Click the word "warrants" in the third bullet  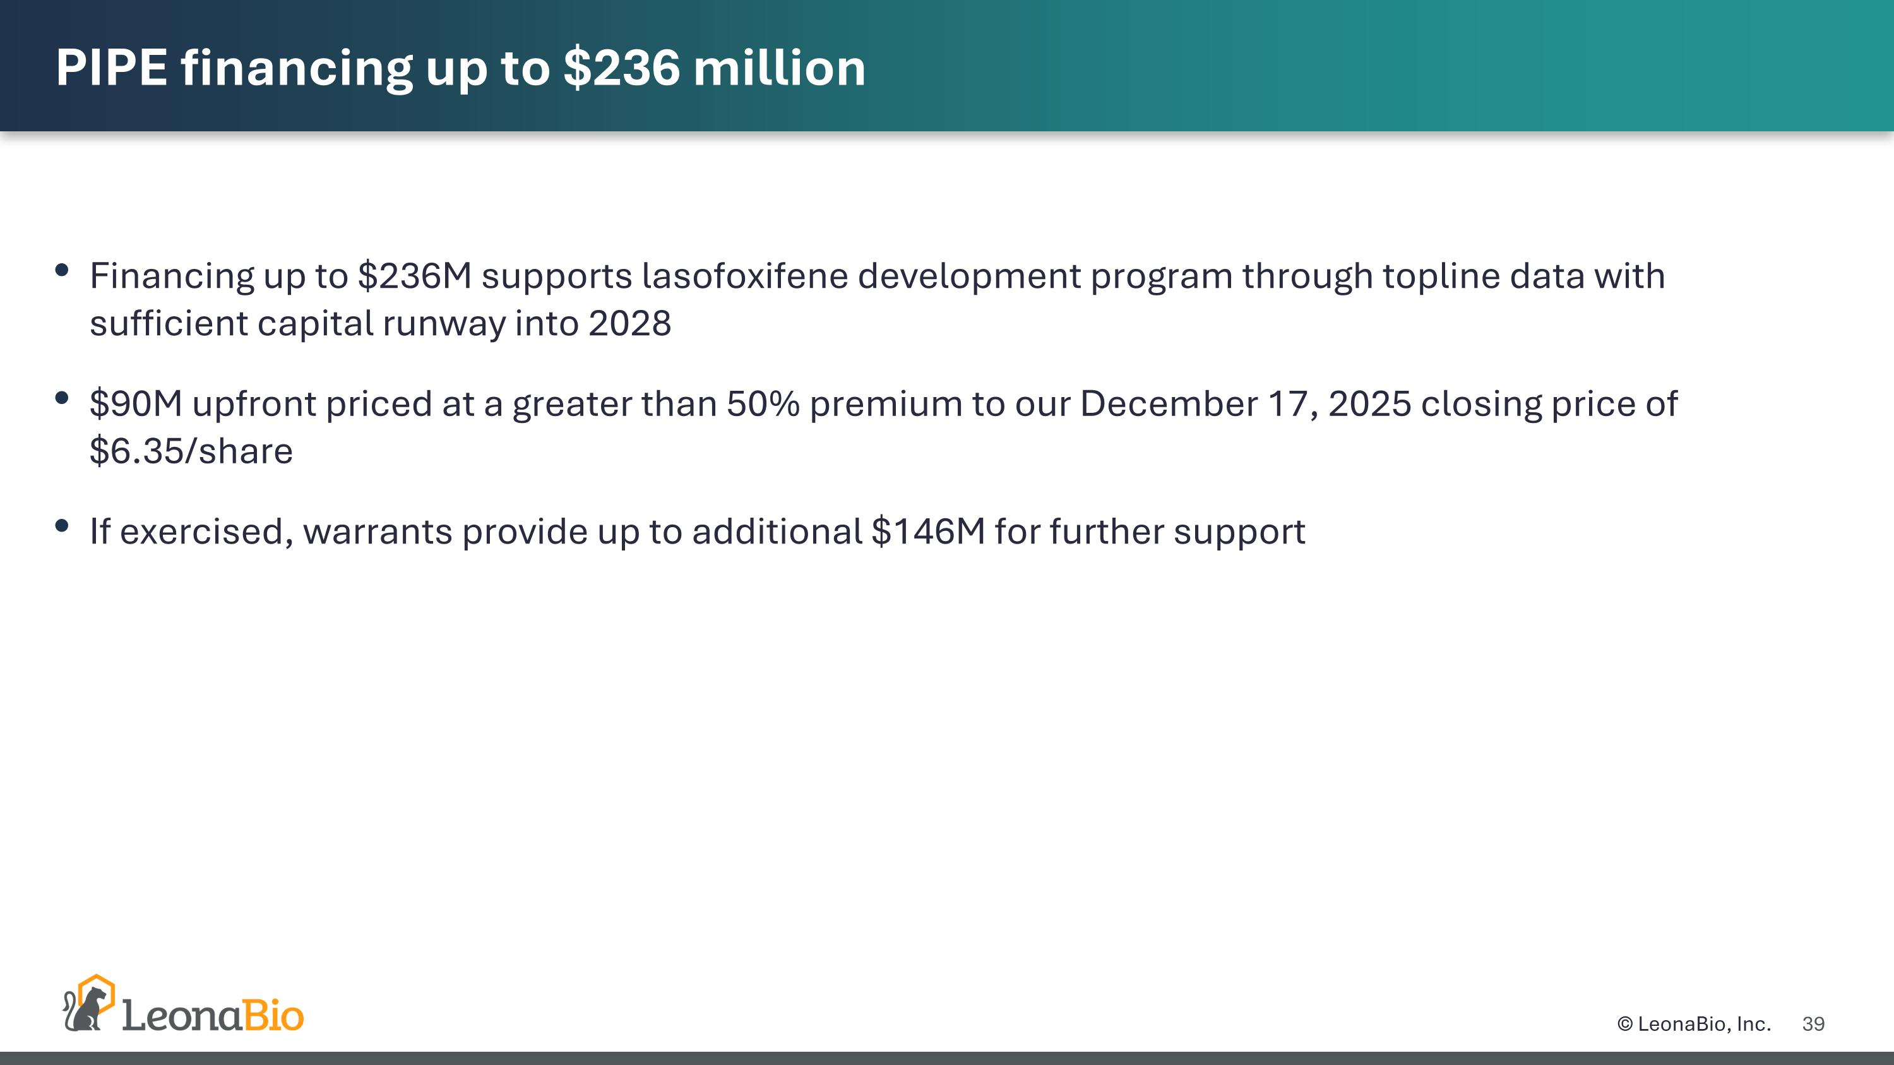[x=377, y=532]
